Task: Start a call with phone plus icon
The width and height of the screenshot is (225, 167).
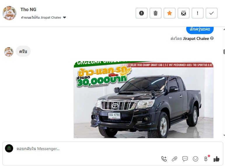Action: coord(164,159)
